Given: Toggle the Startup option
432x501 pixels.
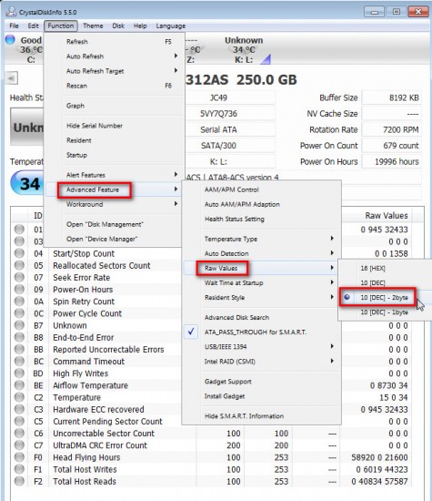Looking at the screenshot, I should pos(114,155).
